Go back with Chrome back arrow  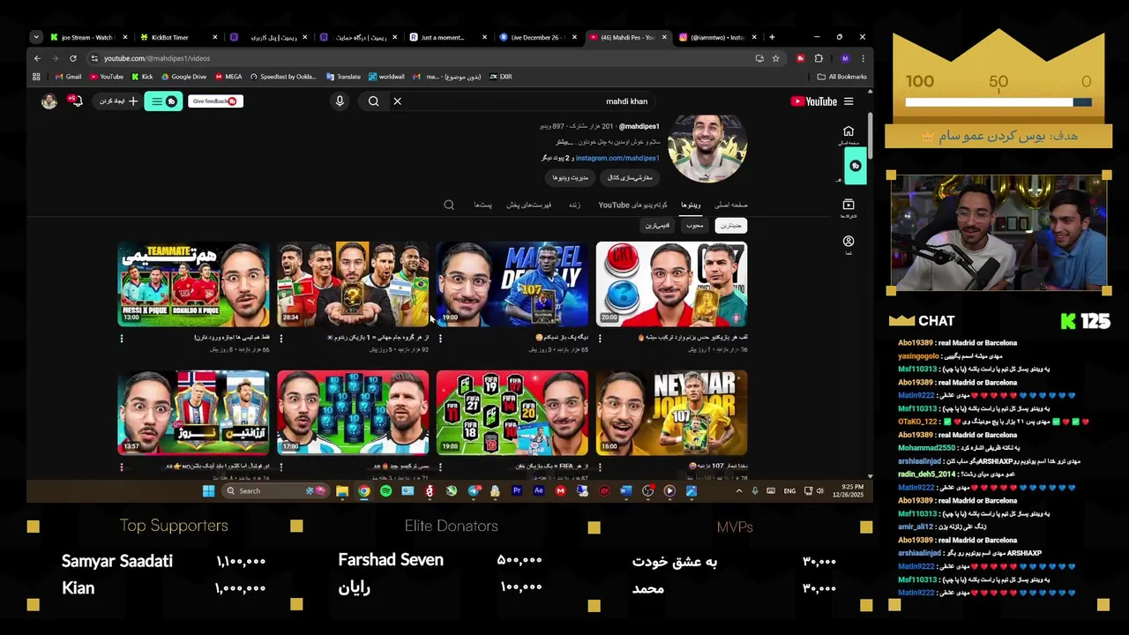(37, 58)
